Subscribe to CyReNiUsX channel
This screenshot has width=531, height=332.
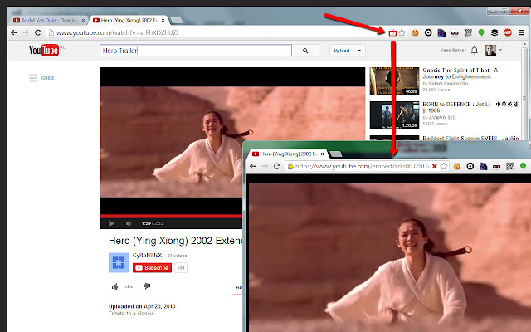coord(152,267)
